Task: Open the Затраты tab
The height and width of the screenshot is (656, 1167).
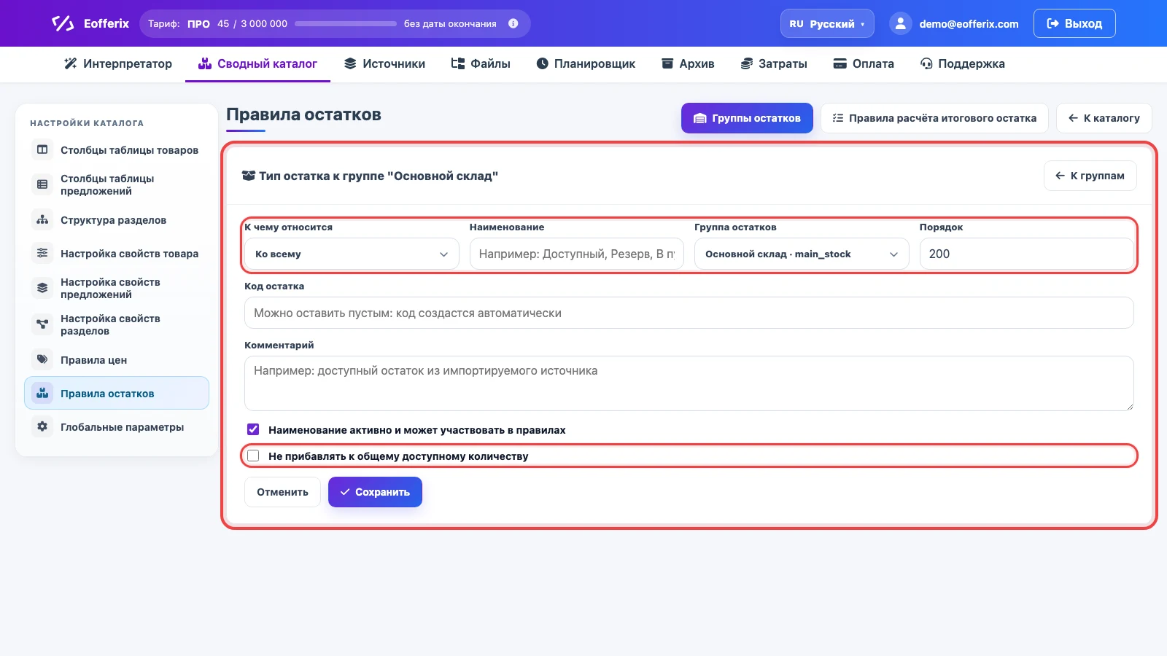Action: [774, 63]
